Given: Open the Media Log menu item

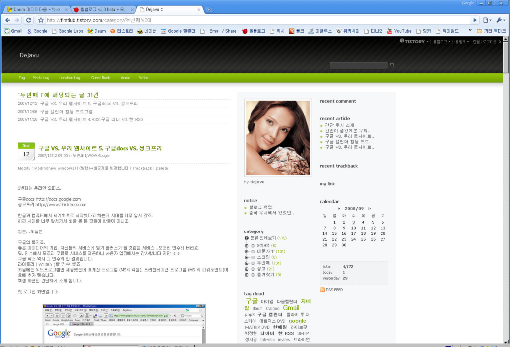Looking at the screenshot, I should (x=41, y=78).
